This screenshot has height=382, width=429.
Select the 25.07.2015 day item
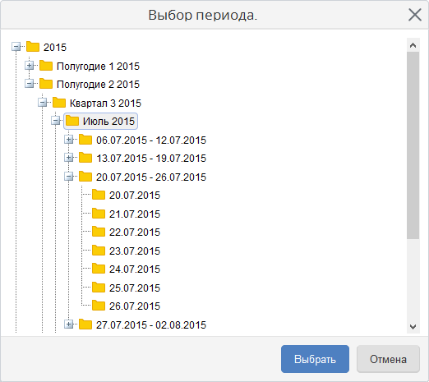pos(135,288)
